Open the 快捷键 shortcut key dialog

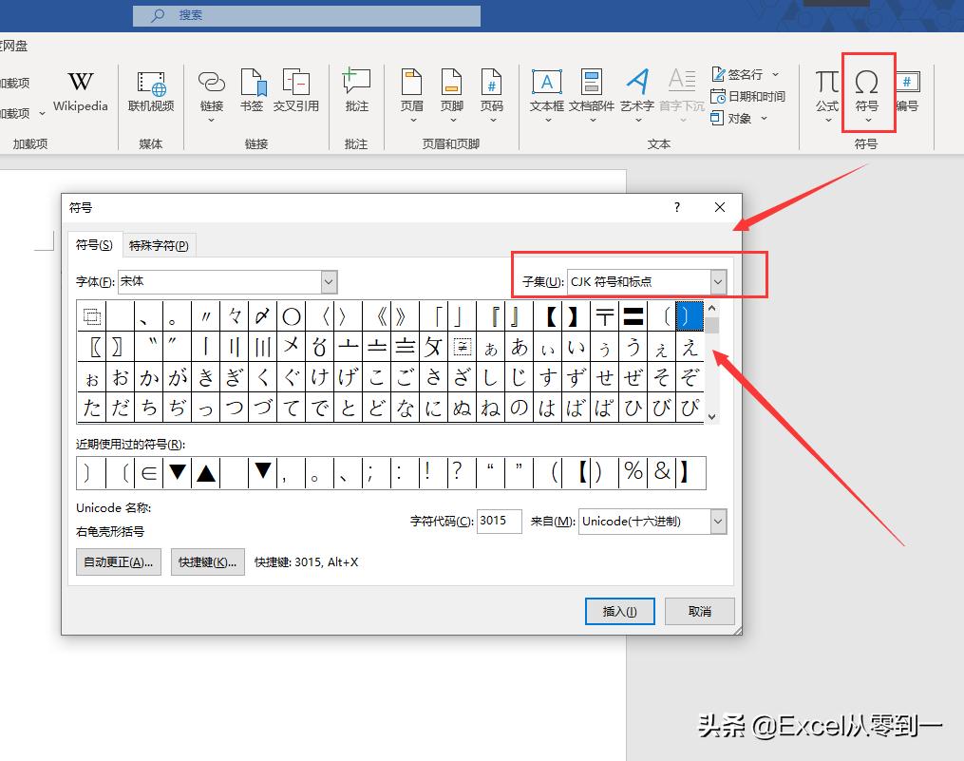click(208, 562)
